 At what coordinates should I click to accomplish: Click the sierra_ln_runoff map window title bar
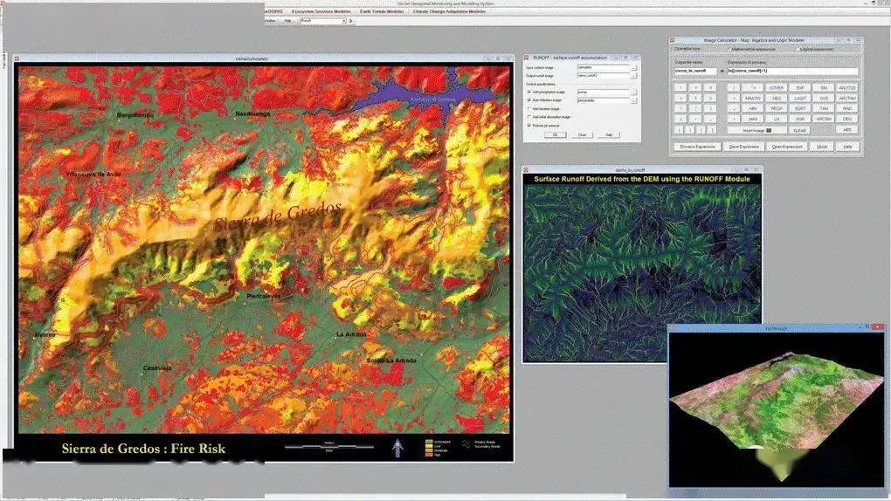[642, 169]
